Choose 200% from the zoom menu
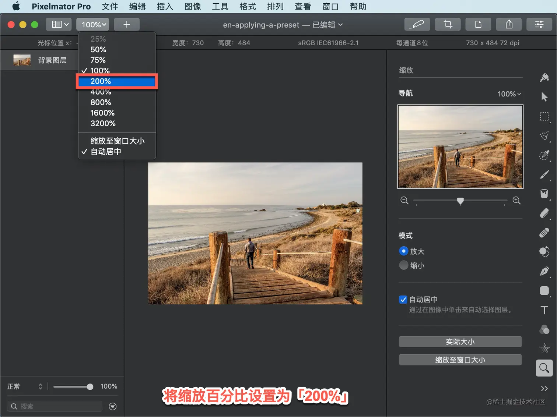557x417 pixels. [117, 81]
